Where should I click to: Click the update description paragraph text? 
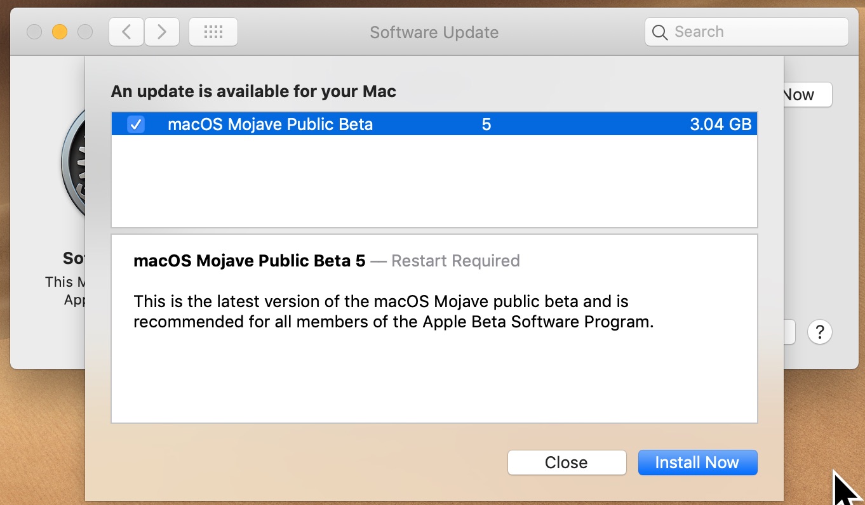394,312
